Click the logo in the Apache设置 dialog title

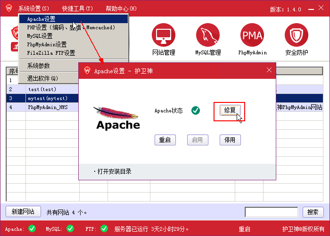pyautogui.click(x=87, y=71)
